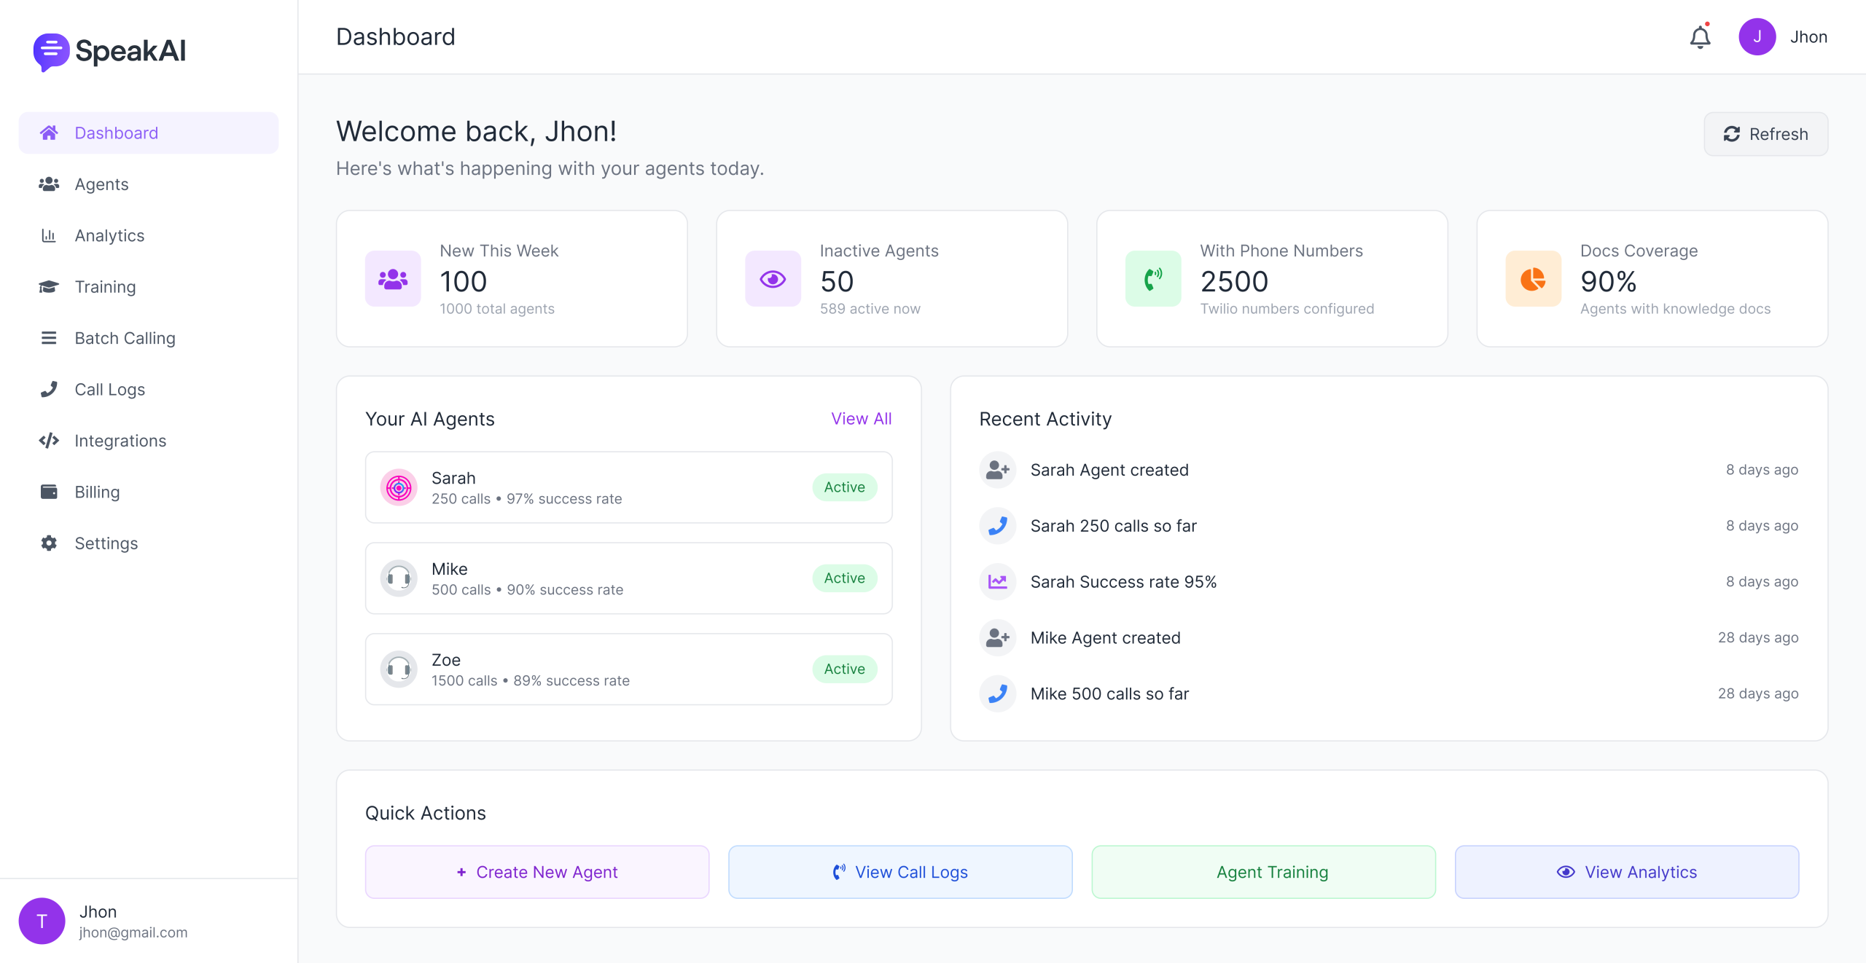This screenshot has width=1866, height=963.
Task: Click the green phone icon card
Action: 1152,279
